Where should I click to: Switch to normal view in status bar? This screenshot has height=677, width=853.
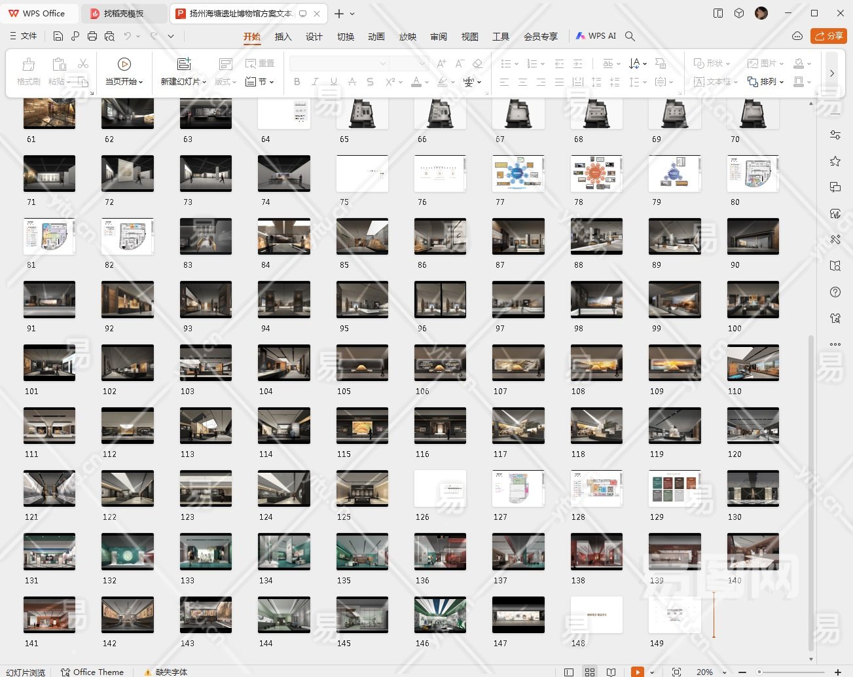pos(569,672)
